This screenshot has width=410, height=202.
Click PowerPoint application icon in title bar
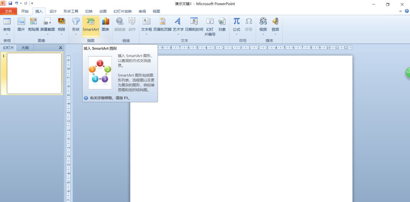(2, 3)
